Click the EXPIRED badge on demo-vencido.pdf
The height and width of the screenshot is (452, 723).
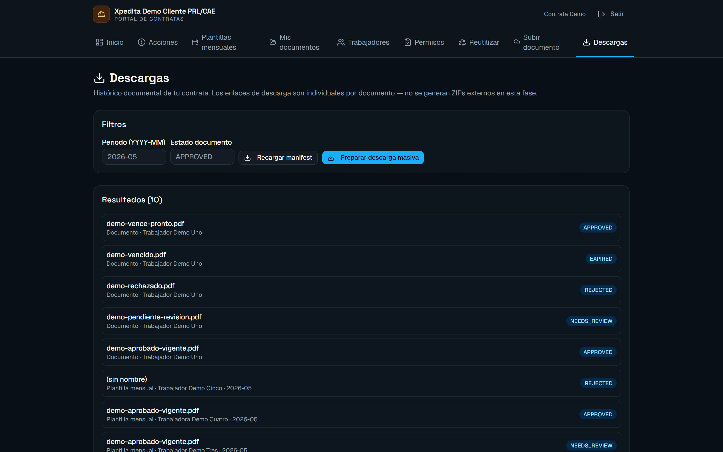(601, 259)
